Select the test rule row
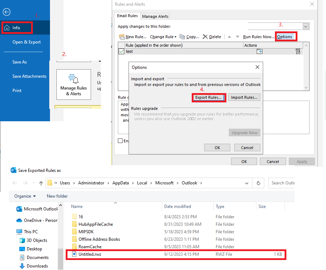The width and height of the screenshot is (326, 270). pyautogui.click(x=211, y=51)
